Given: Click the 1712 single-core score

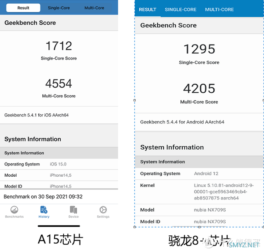Looking at the screenshot, I should click(x=59, y=46).
